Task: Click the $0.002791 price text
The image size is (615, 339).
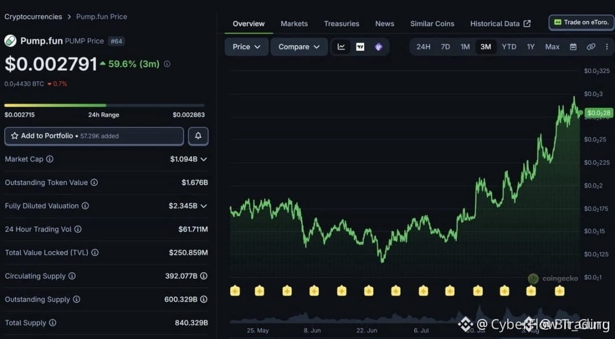Action: pyautogui.click(x=51, y=64)
